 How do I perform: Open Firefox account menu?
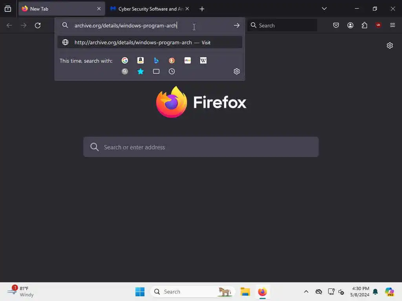coord(350,25)
